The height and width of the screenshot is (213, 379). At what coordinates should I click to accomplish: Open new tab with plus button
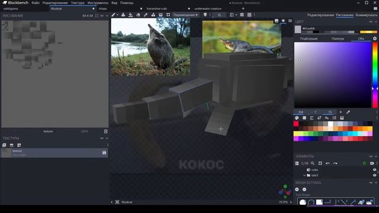tap(243, 8)
